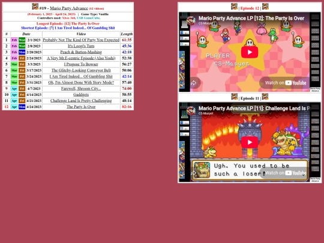Play the Episode 12 YouTube video
The width and height of the screenshot is (324, 243).
(x=250, y=52)
